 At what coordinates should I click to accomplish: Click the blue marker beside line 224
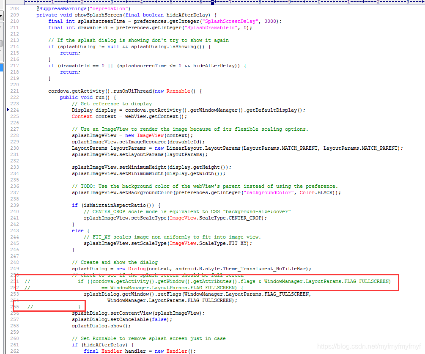coord(8,110)
